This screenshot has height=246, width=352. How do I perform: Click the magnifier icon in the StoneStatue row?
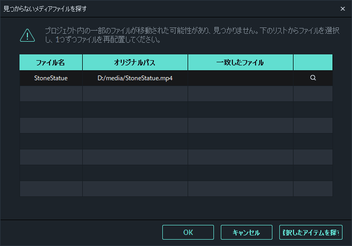pyautogui.click(x=313, y=78)
